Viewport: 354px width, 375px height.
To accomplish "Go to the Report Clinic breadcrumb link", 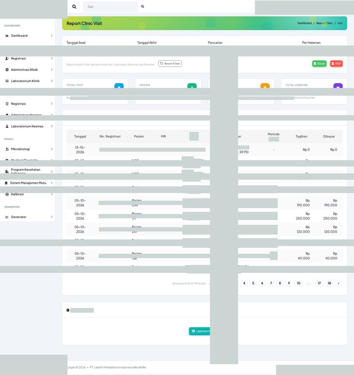I will click(324, 23).
